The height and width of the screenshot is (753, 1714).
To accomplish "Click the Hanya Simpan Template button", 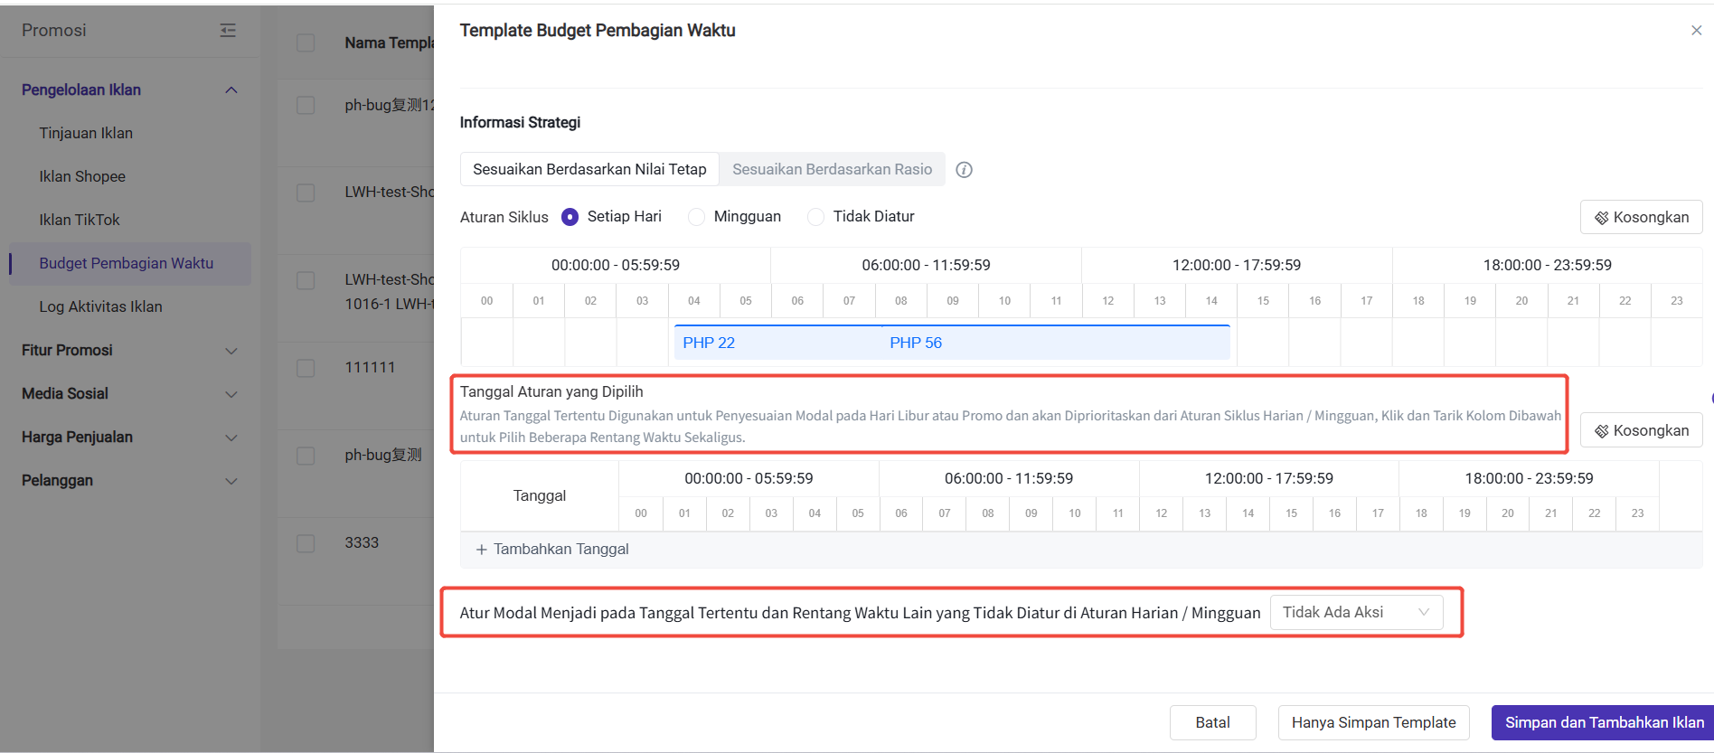I will [1373, 723].
